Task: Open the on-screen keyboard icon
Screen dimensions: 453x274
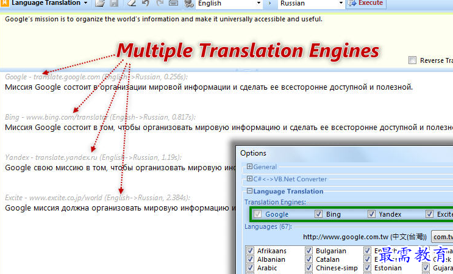Action: coord(173,3)
